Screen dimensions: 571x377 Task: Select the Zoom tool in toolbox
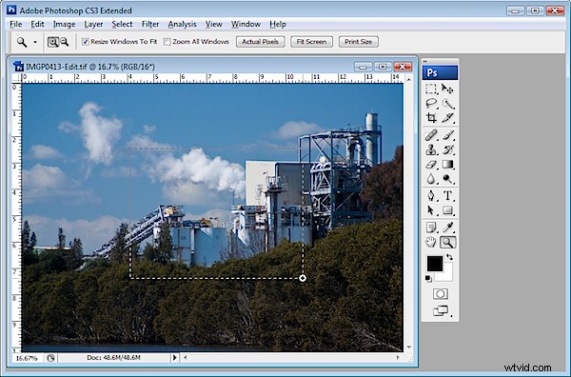pyautogui.click(x=447, y=242)
